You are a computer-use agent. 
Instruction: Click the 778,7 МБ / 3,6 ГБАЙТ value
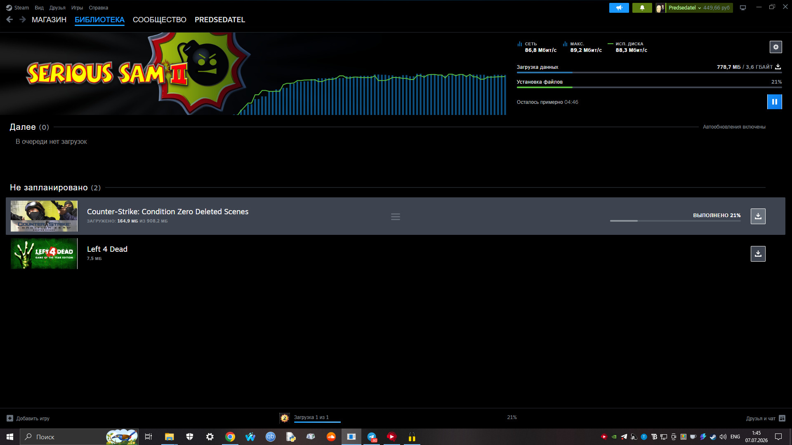pos(745,67)
